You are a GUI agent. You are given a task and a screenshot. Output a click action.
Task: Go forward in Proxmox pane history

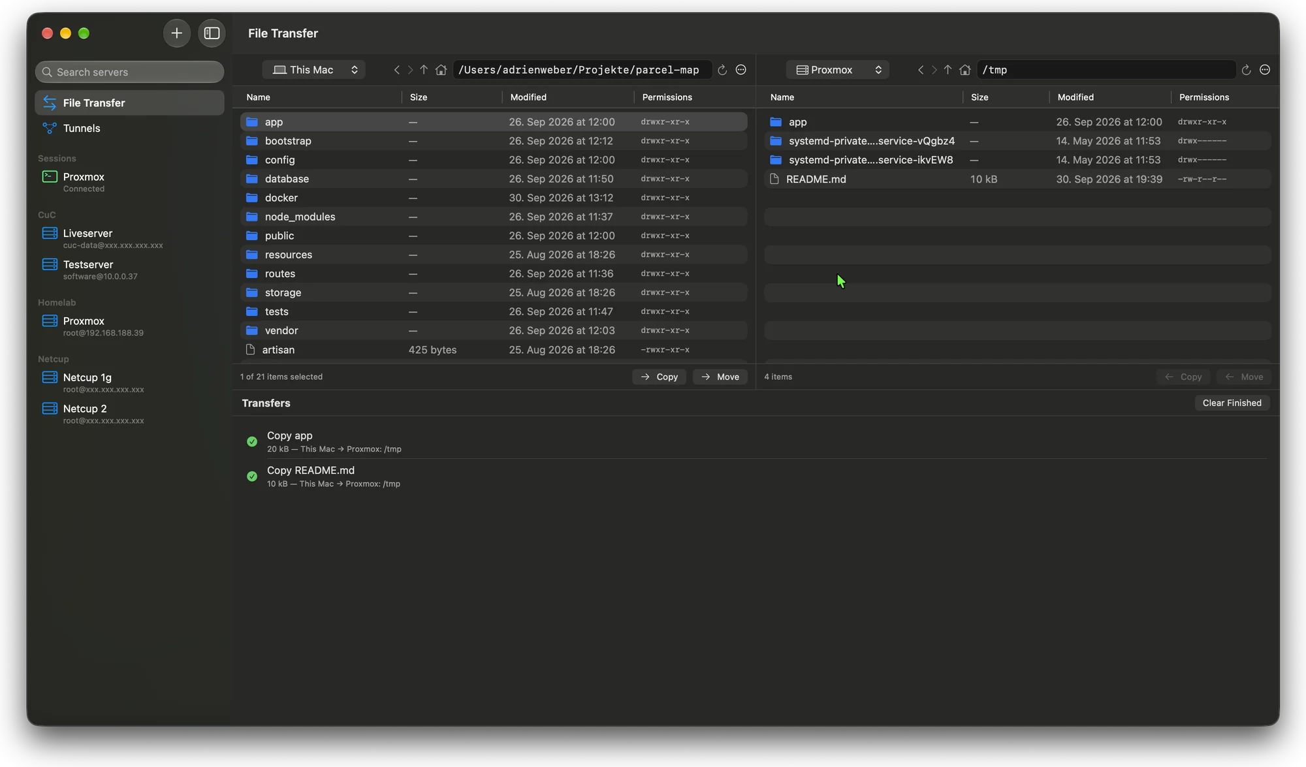[934, 70]
